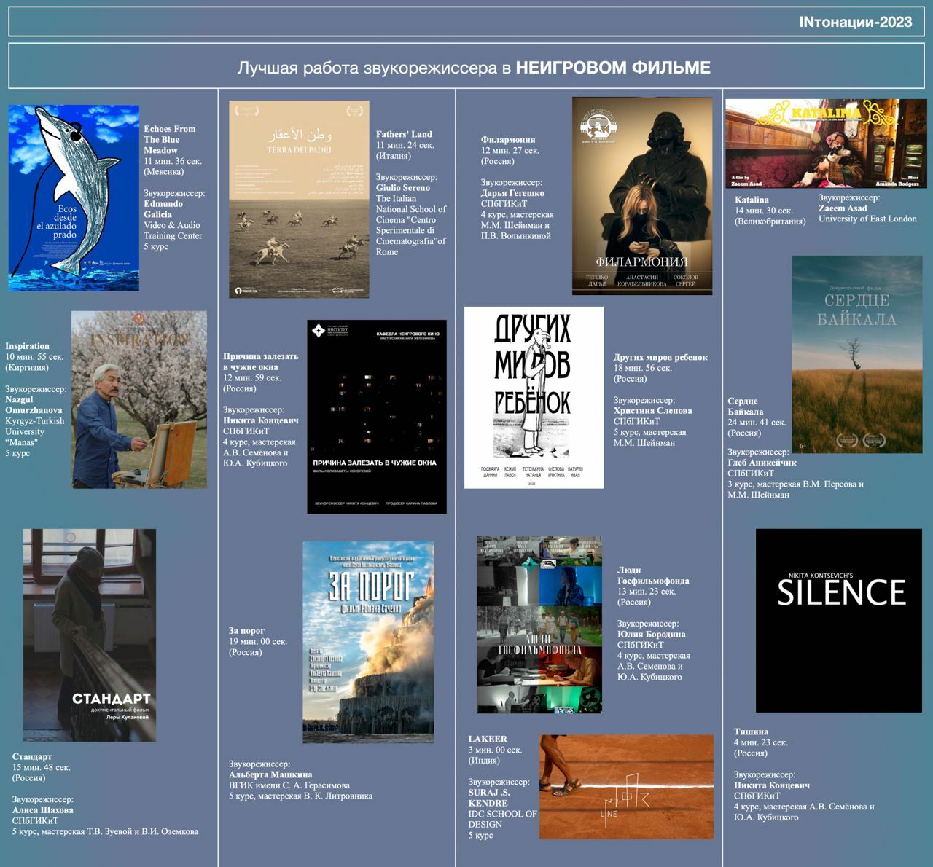
Task: Click the text 14 мин. 30 сек.
Action: pyautogui.click(x=764, y=211)
